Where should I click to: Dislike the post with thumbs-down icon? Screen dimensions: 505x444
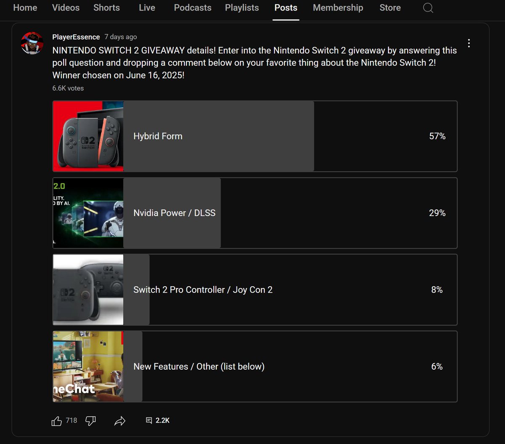[90, 421]
